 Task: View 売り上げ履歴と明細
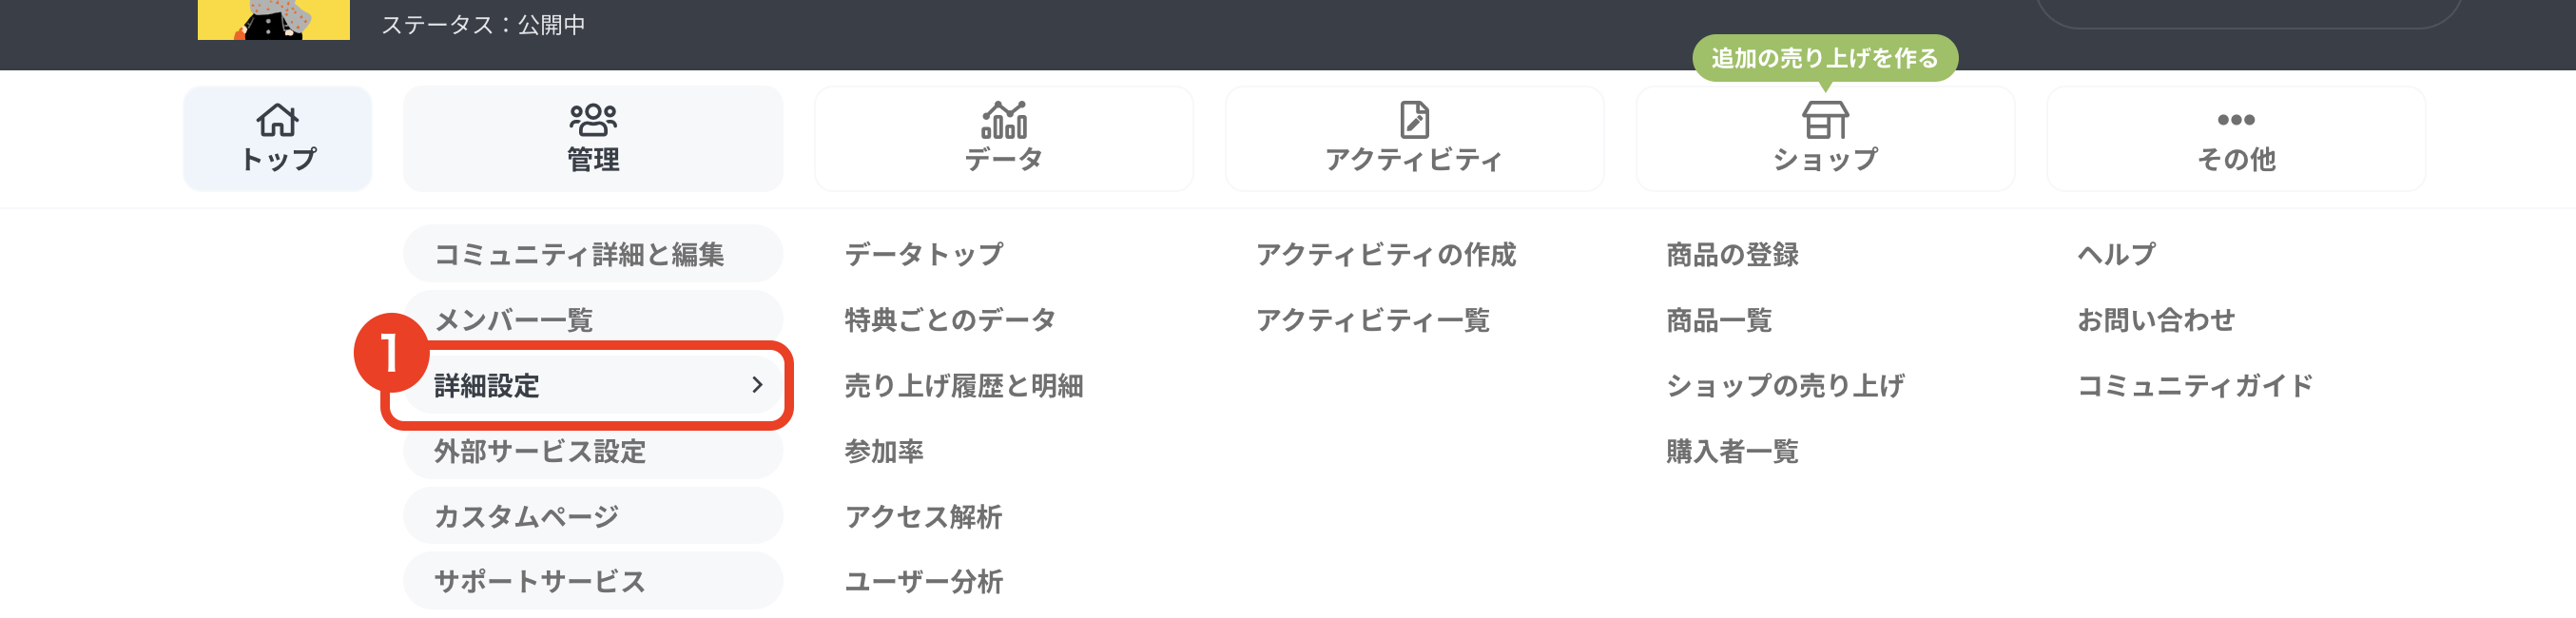pos(963,385)
